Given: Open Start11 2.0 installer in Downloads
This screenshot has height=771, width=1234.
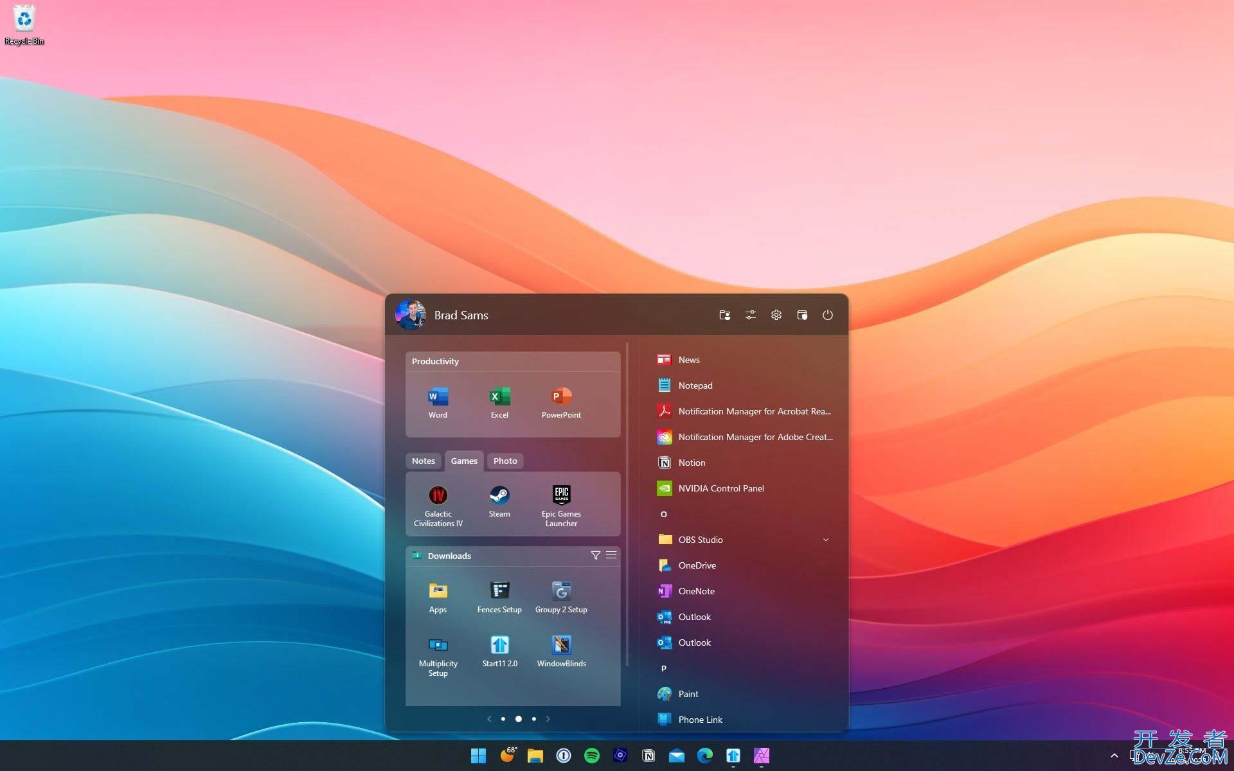Looking at the screenshot, I should (x=499, y=651).
